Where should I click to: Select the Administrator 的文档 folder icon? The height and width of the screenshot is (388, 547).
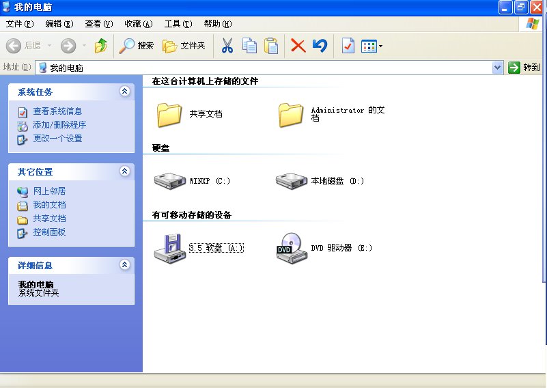[x=291, y=115]
